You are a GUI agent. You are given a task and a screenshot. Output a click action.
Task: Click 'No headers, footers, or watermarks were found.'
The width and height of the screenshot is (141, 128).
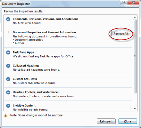[45, 96]
